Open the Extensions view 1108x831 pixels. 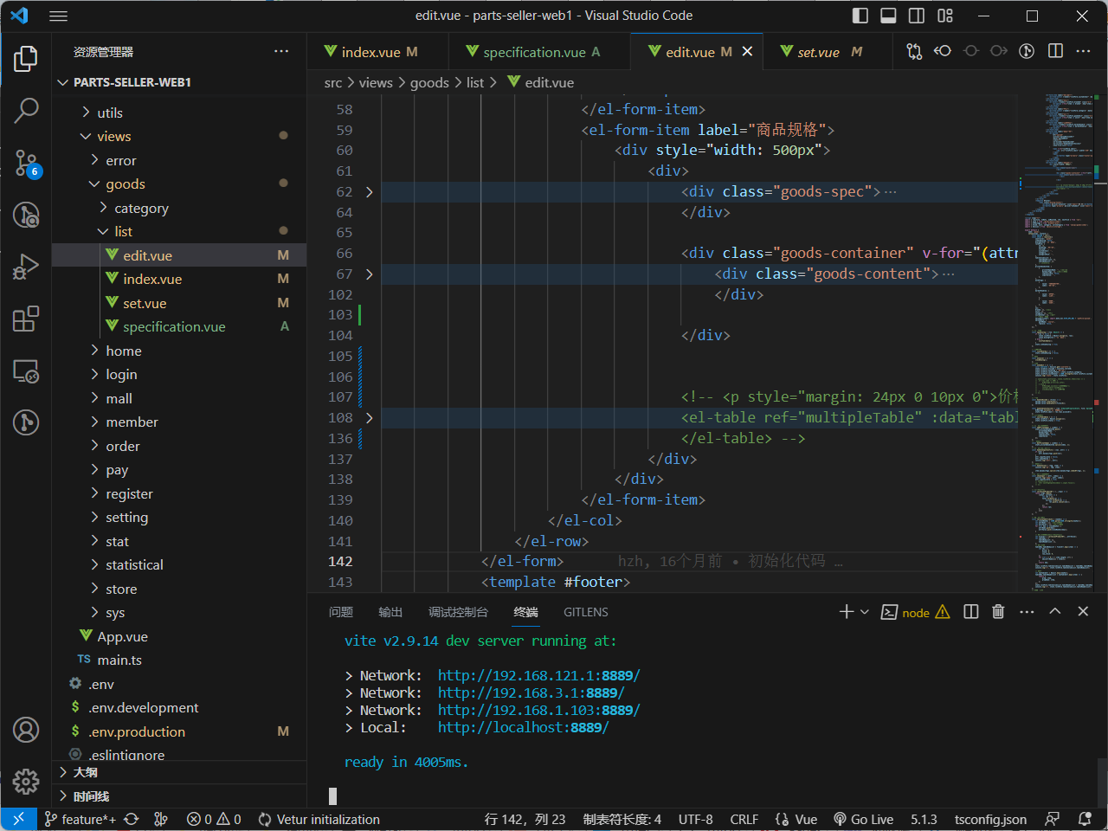26,319
